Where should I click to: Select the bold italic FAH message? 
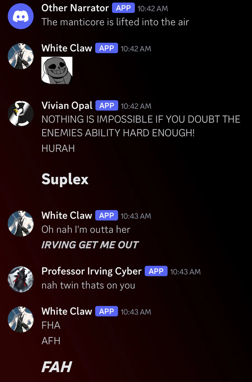point(57,367)
